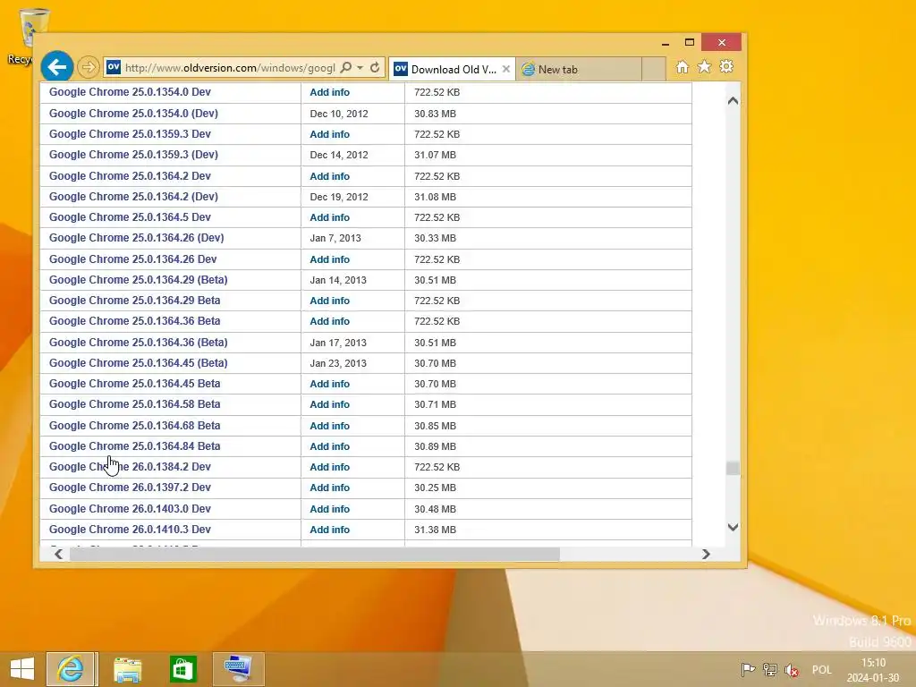Screen dimensions: 916x687
Task: Minimize the Internet Explorer window
Action: click(666, 43)
